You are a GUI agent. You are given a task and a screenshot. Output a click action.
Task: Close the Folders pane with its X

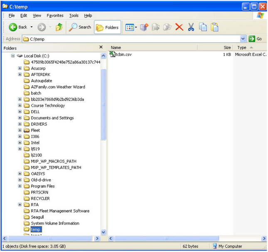(x=101, y=48)
